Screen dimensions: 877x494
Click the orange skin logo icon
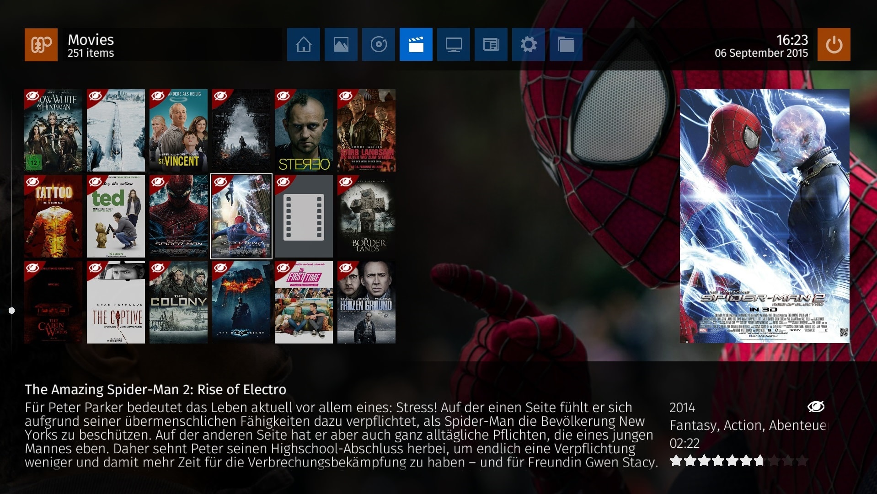(x=41, y=44)
